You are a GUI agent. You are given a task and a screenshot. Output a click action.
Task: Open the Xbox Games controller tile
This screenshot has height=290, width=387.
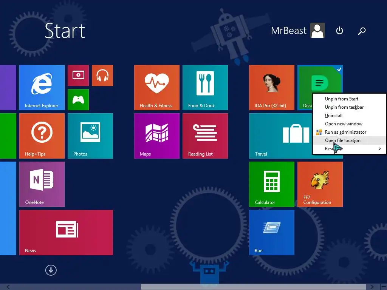[x=78, y=100]
